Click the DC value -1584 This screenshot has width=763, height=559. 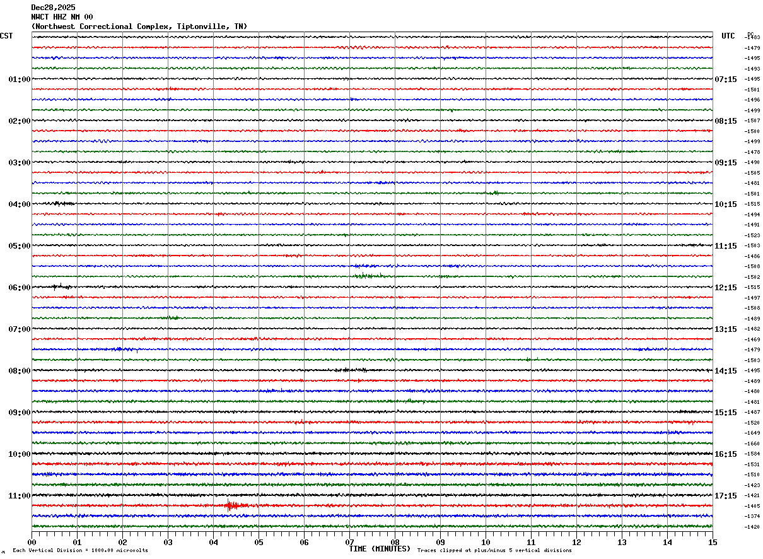point(752,454)
